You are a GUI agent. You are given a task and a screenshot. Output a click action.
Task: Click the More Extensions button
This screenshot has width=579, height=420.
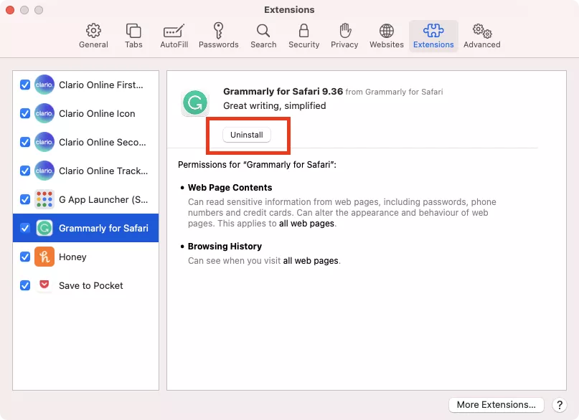tap(496, 404)
